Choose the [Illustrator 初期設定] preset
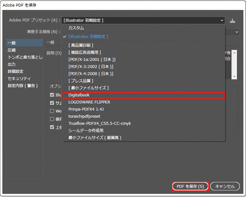 tap(143, 37)
